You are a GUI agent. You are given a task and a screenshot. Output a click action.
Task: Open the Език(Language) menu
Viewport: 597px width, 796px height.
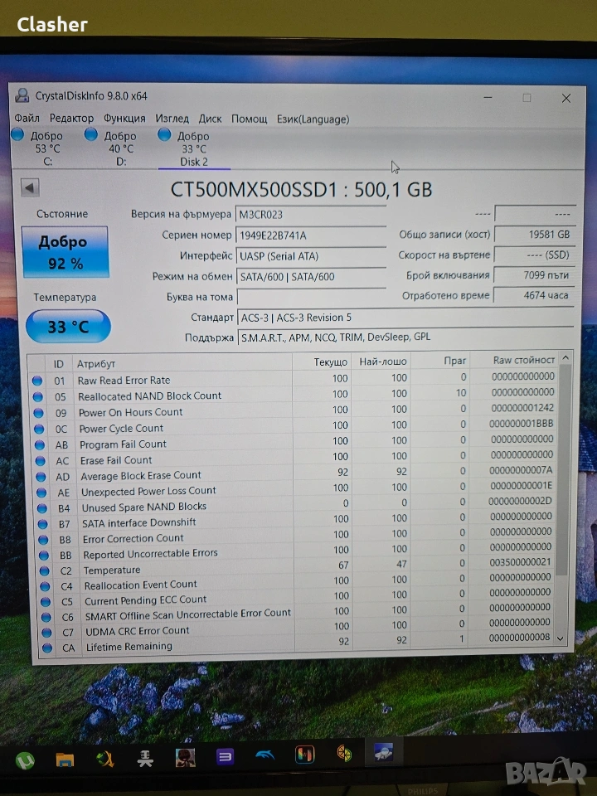(313, 119)
